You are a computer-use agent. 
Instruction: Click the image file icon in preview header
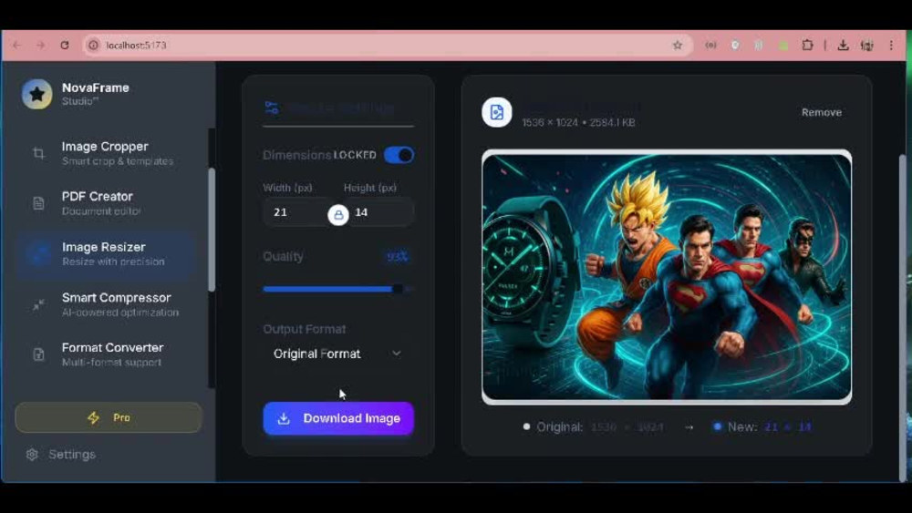[x=497, y=112]
